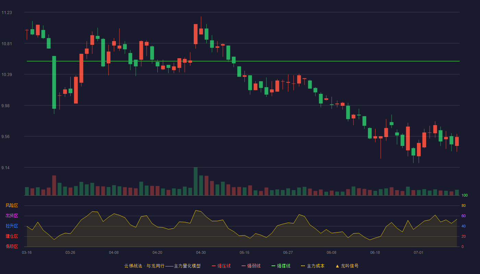Click the 07-01 date label
Viewport: 480px width, 274px height.
(x=419, y=252)
